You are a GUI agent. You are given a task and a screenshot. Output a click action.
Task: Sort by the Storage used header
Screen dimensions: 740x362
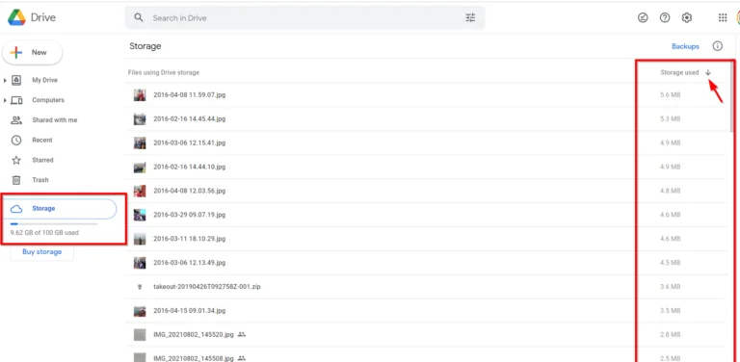coord(679,72)
